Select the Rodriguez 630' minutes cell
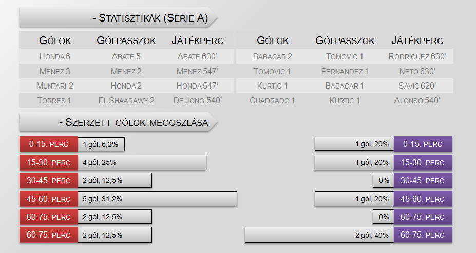The image size is (476, 253). [417, 56]
